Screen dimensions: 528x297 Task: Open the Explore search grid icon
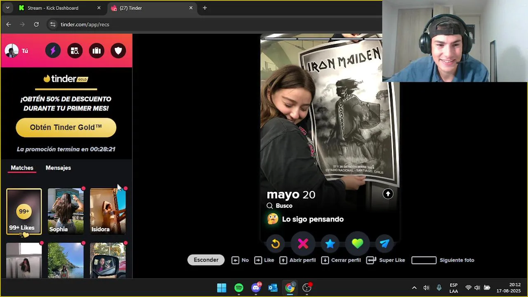tap(75, 51)
